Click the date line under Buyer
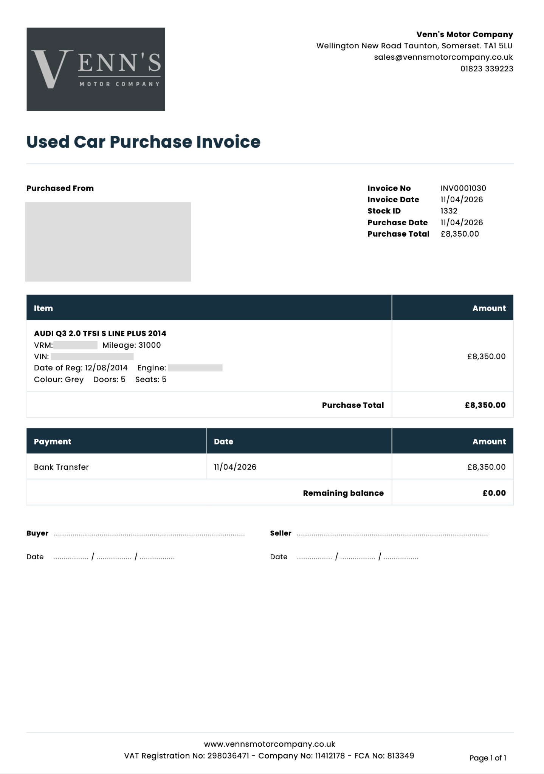 pyautogui.click(x=114, y=557)
